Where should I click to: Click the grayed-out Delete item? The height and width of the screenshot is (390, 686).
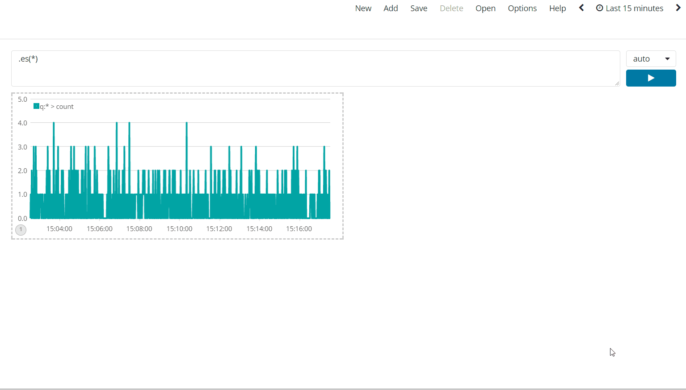(x=451, y=8)
